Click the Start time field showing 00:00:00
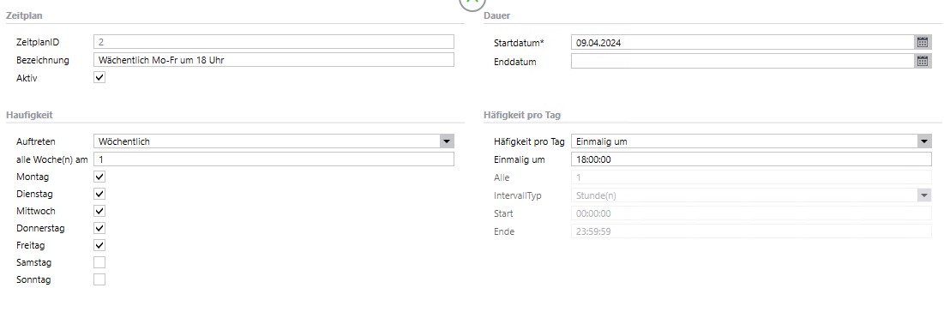This screenshot has height=312, width=944. pos(751,213)
